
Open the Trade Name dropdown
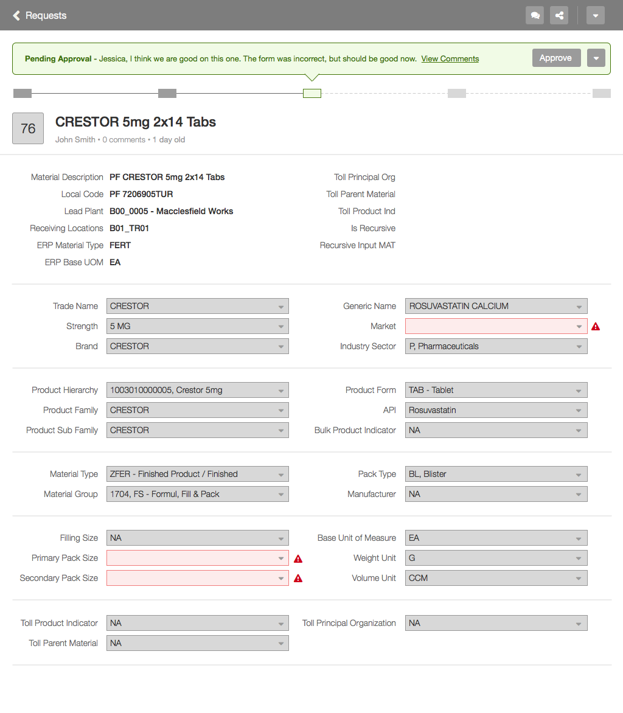(197, 306)
